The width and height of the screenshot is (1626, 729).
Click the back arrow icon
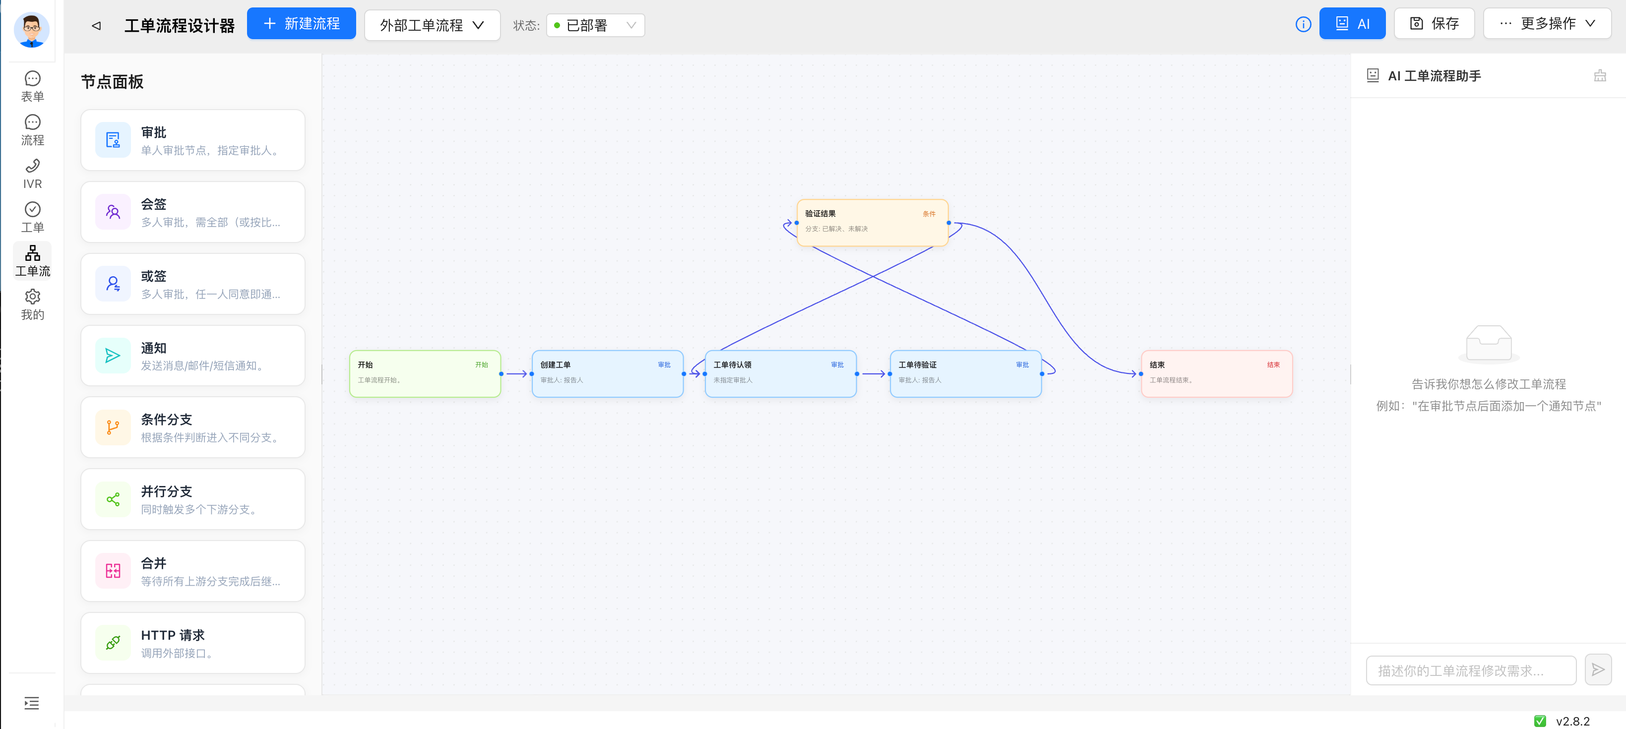(x=96, y=25)
